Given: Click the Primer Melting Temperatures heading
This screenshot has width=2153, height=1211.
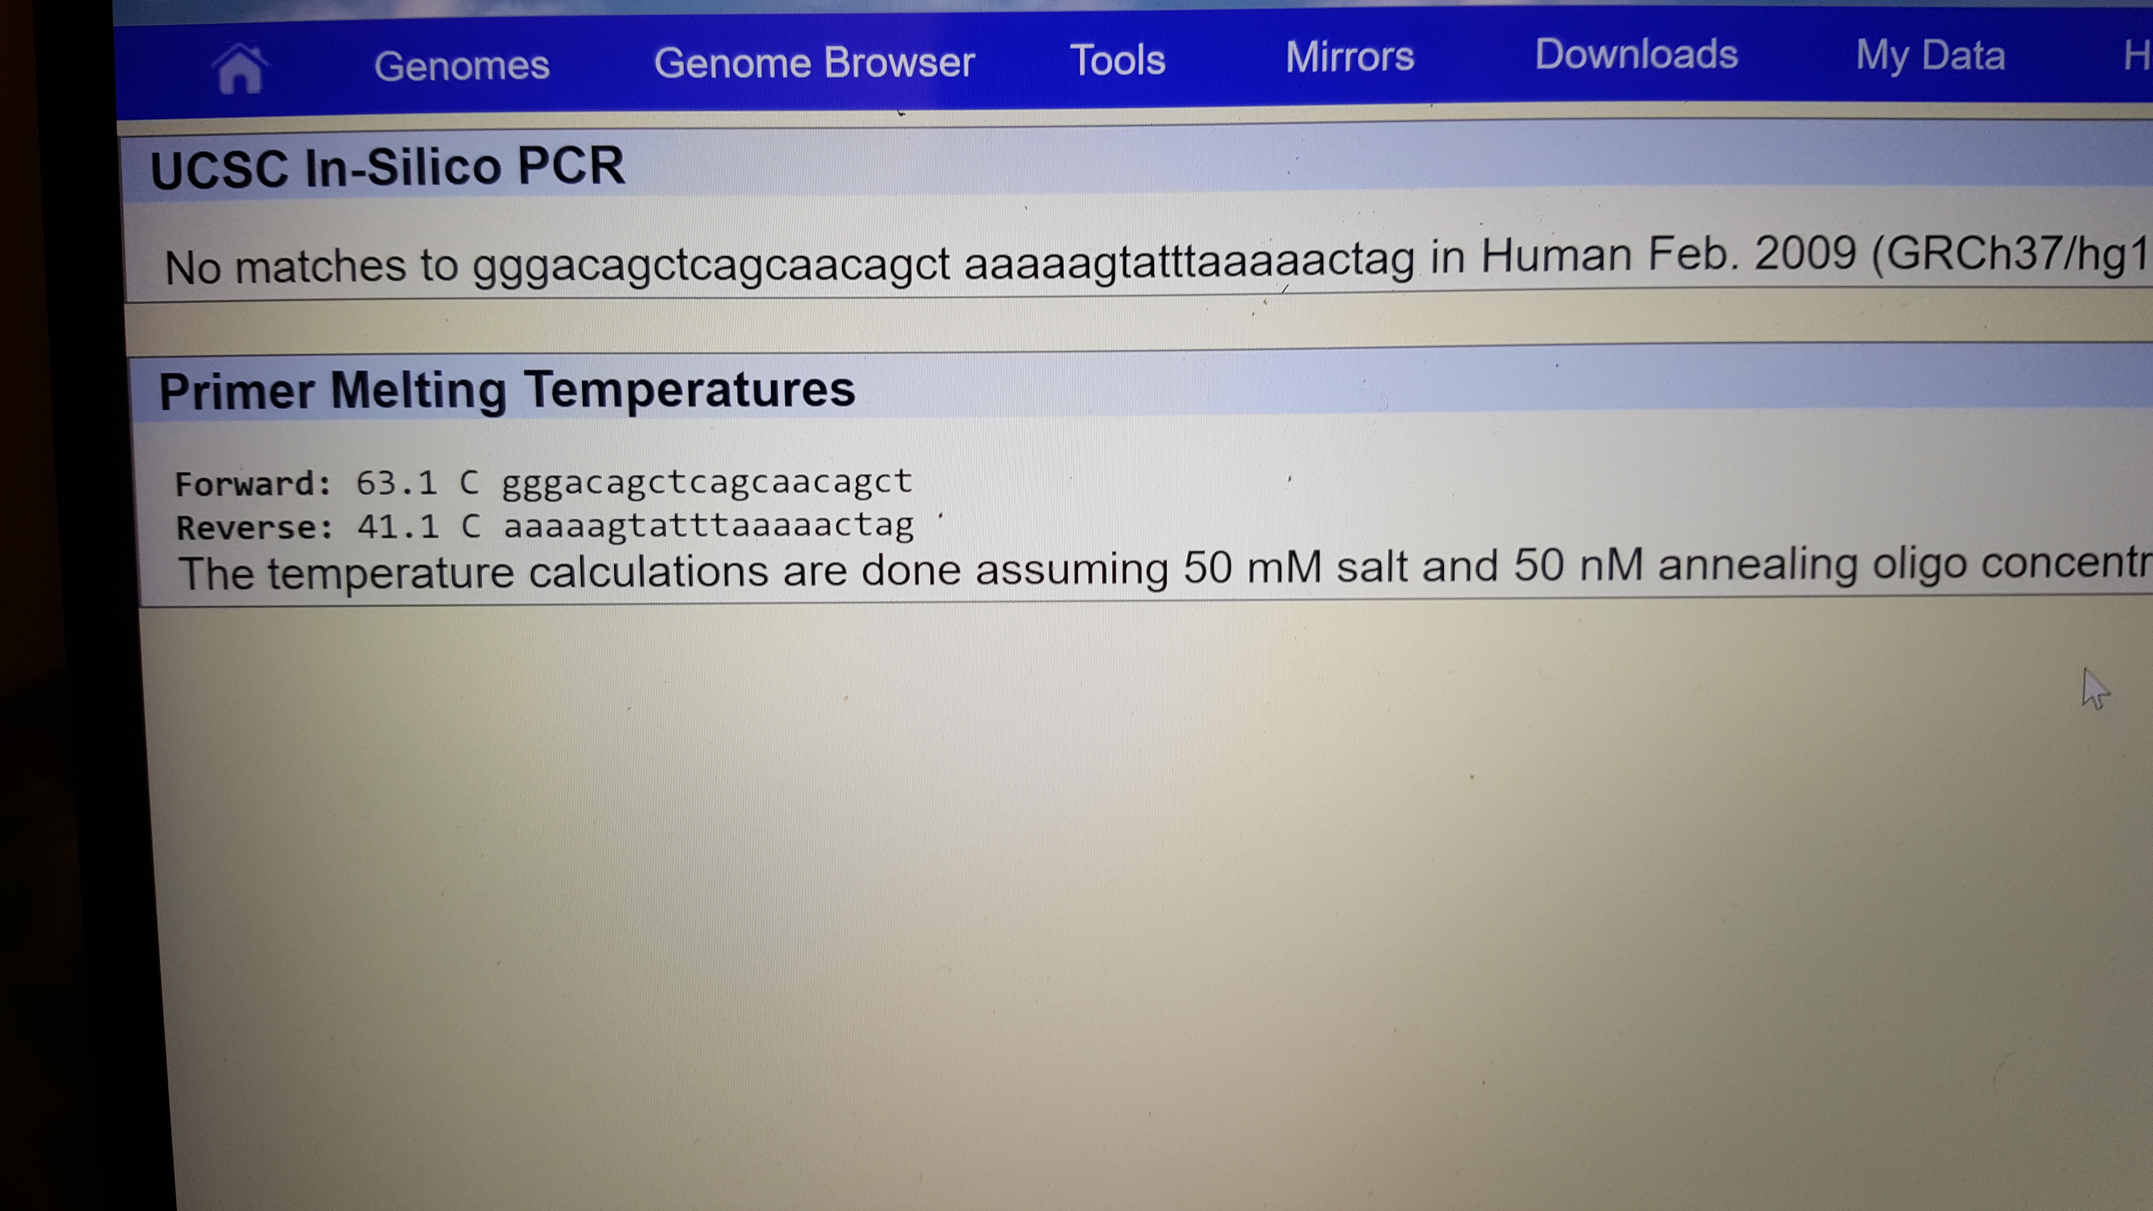Looking at the screenshot, I should pyautogui.click(x=507, y=389).
